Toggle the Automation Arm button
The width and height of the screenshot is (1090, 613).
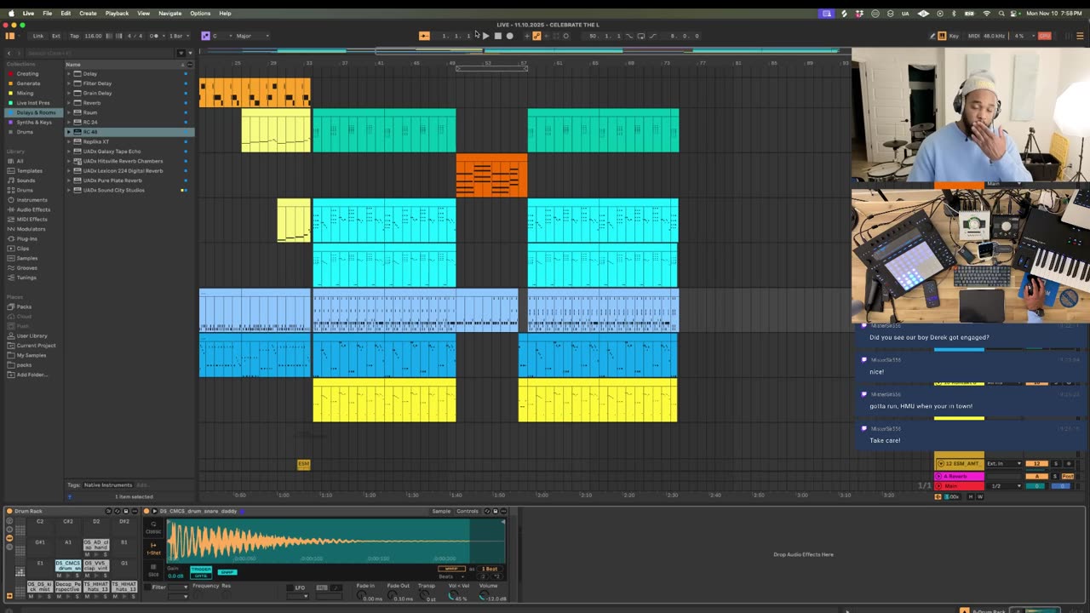(x=536, y=36)
